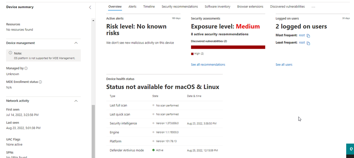Click Version 1.373.858.0 value
Image resolution: width=354 pixels, height=158 pixels.
point(167,123)
